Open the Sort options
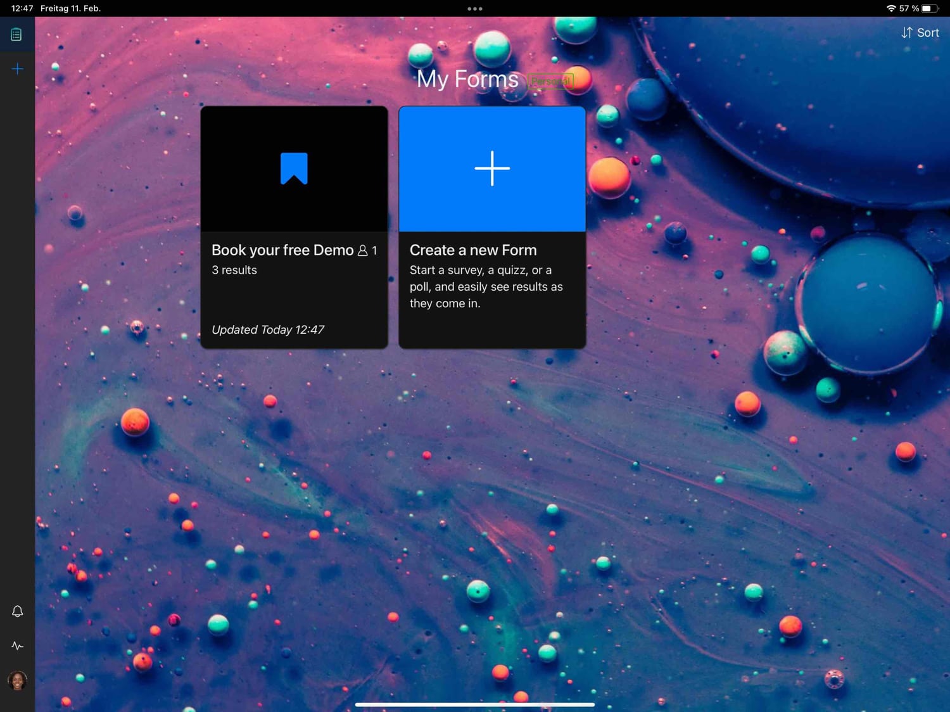 point(927,33)
